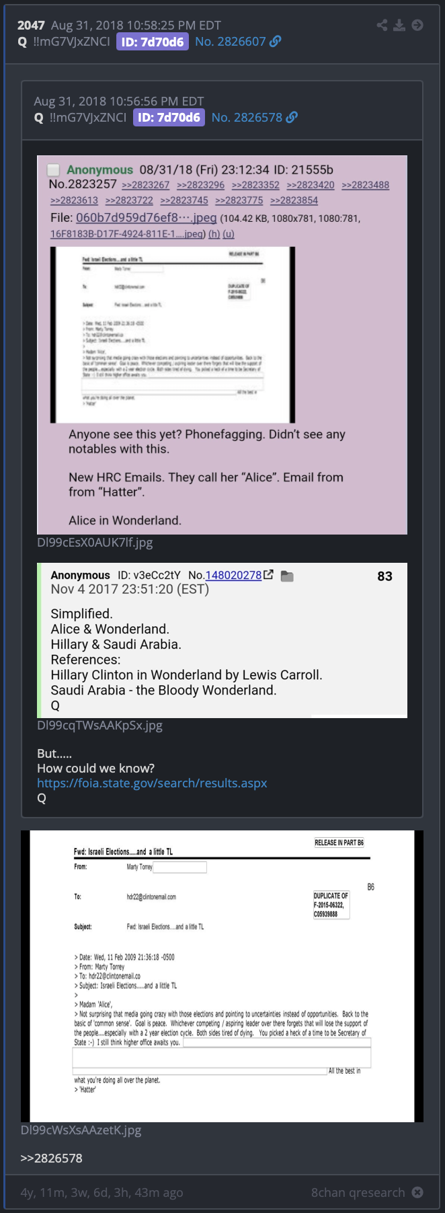Click post number 148020278 link

(x=233, y=575)
